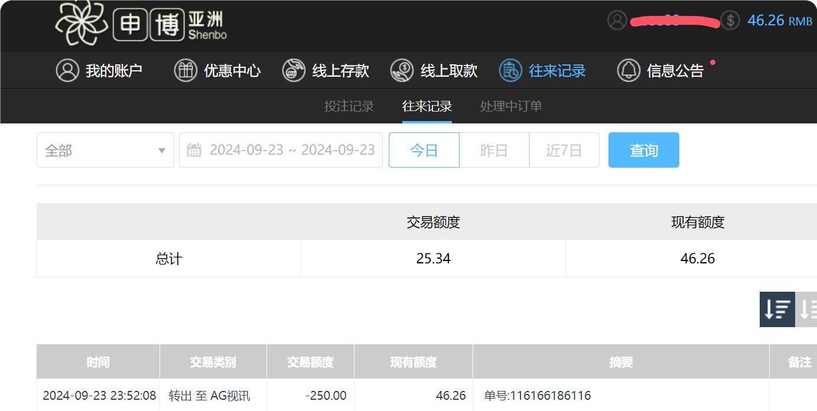Enable the 近7日 filter
817x411 pixels.
(x=564, y=150)
